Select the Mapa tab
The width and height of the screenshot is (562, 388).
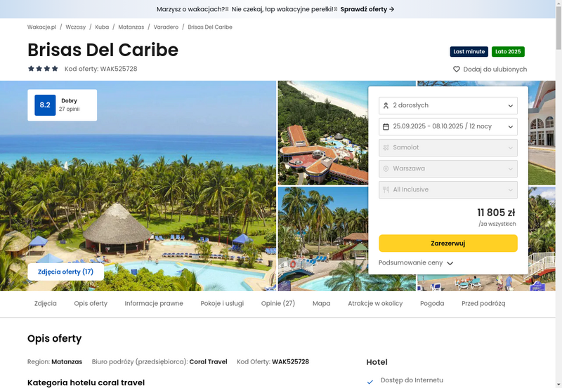click(x=322, y=304)
